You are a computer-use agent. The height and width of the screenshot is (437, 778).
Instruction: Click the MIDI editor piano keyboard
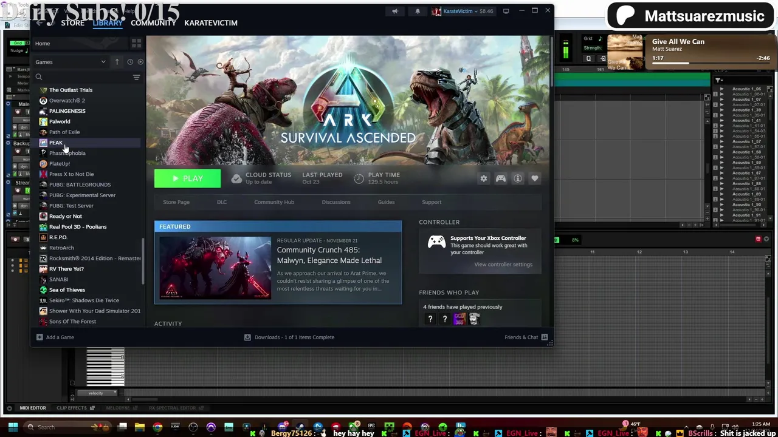tap(105, 367)
